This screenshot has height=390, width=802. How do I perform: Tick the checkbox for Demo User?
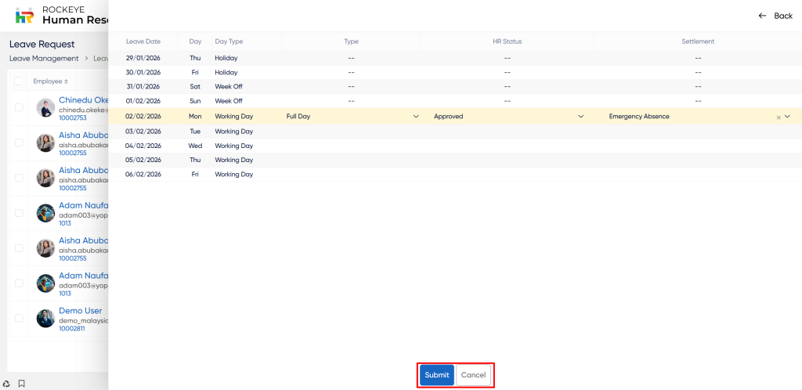coord(19,318)
